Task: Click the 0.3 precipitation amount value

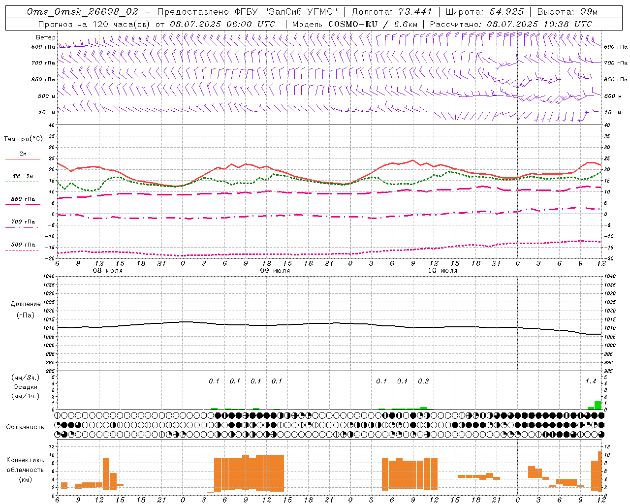Action: (423, 381)
